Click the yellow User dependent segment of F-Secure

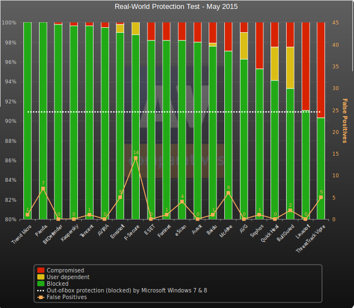point(136,28)
